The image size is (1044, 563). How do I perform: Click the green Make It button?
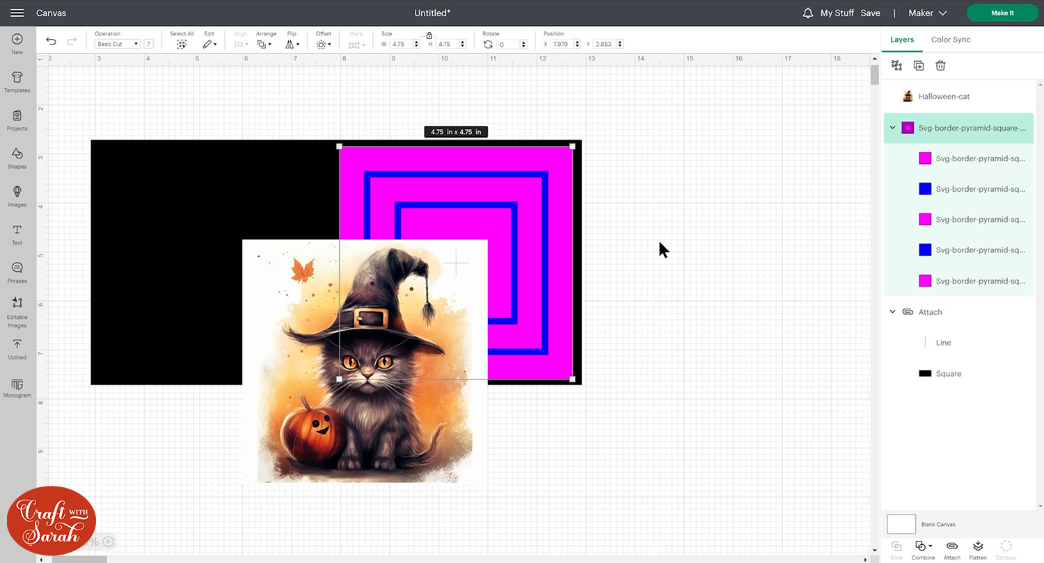point(1002,13)
